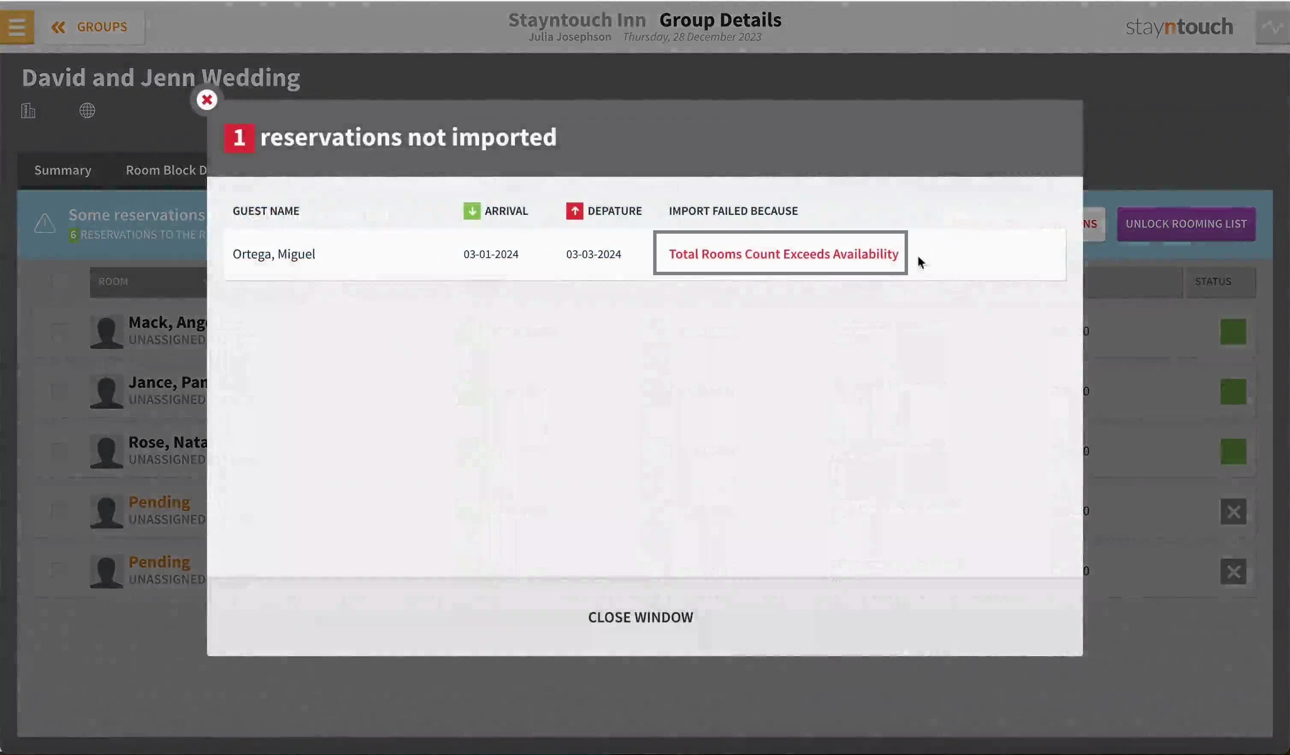Open the hamburger main menu
This screenshot has height=755, width=1290.
click(x=17, y=27)
